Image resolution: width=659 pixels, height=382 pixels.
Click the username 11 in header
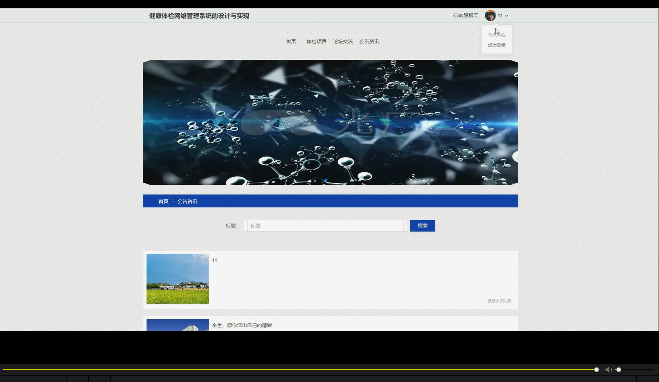[500, 16]
